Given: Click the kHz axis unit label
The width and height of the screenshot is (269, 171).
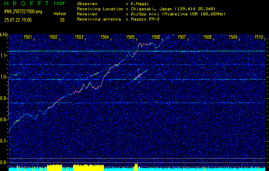Looking at the screenshot, I should click(4, 35).
